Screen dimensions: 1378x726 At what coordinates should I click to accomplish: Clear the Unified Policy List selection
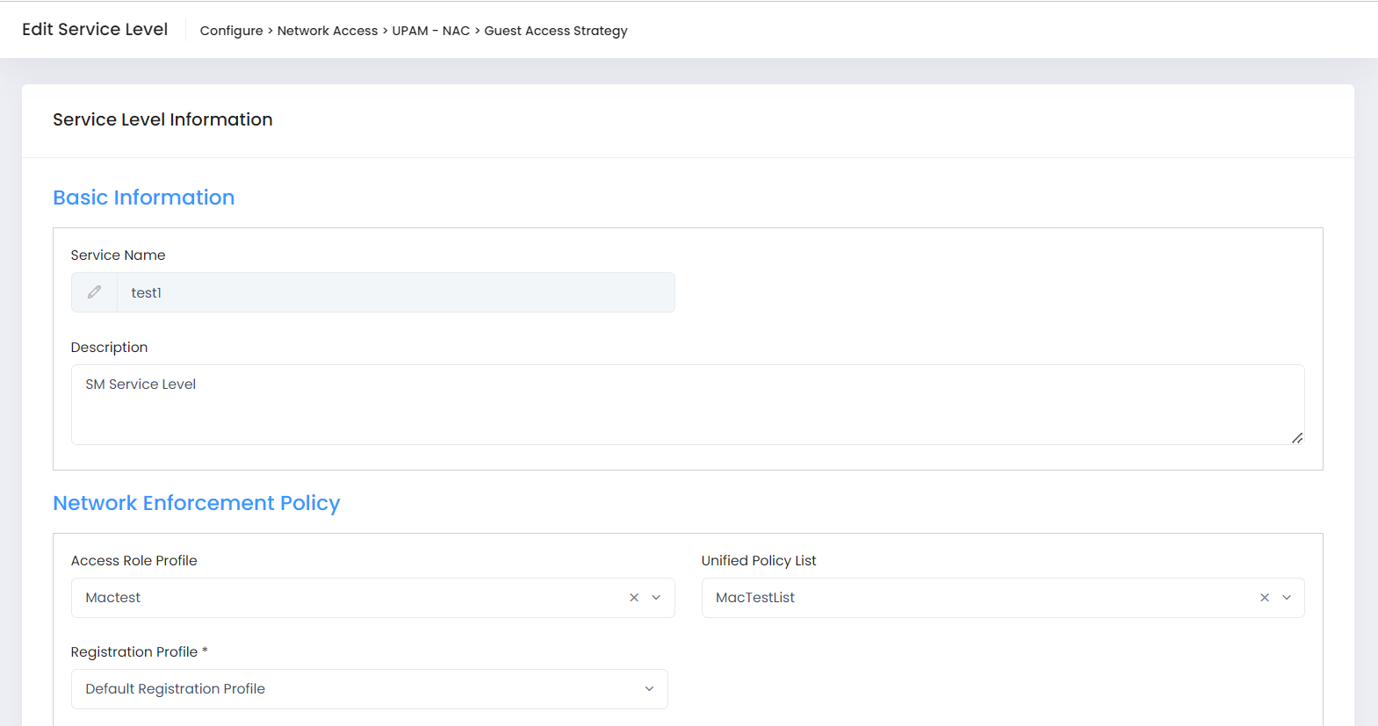1265,598
